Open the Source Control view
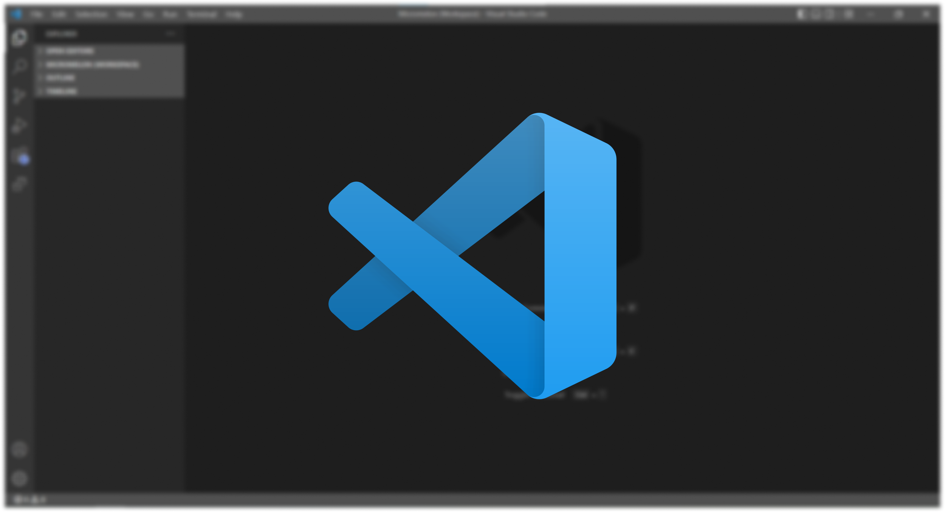 point(19,96)
